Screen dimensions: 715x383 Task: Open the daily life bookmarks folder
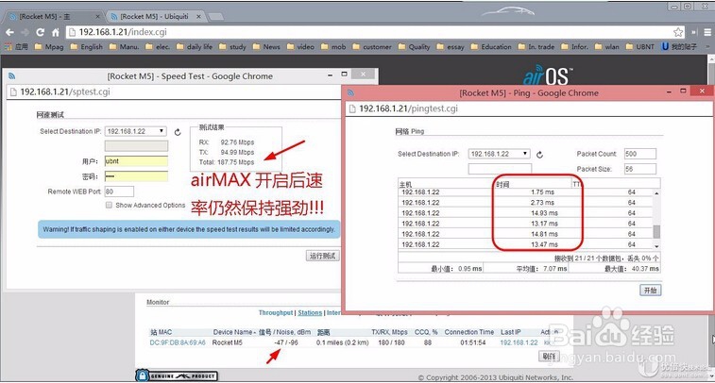[x=195, y=46]
